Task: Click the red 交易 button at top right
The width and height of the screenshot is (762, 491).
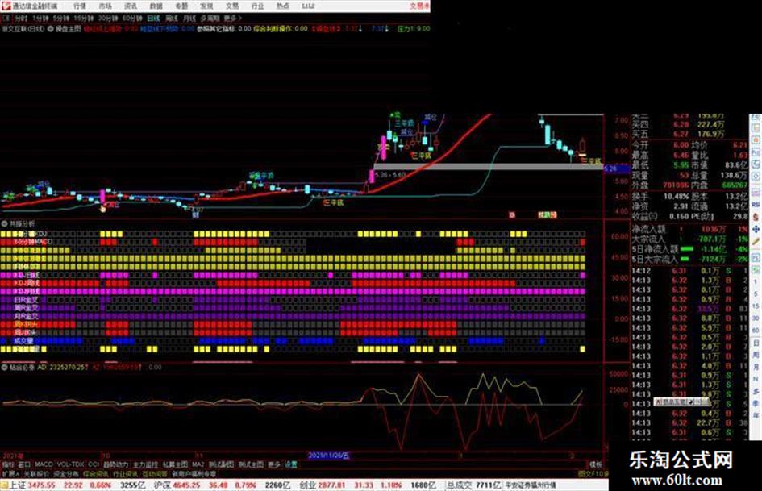Action: 419,6
